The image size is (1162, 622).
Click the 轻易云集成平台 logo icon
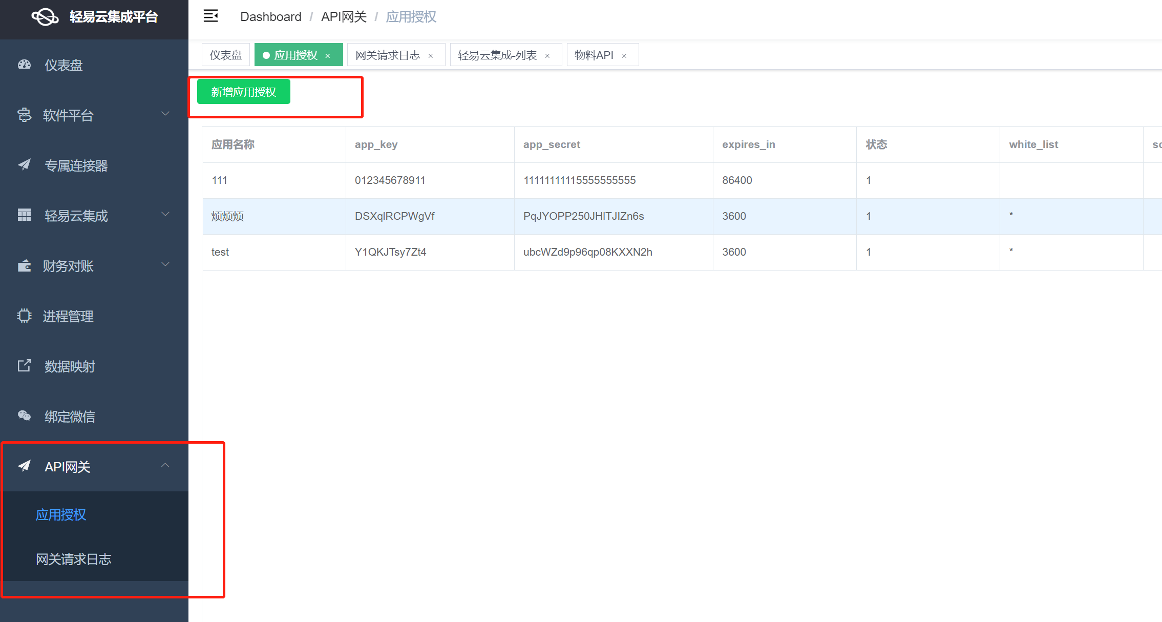click(x=45, y=17)
